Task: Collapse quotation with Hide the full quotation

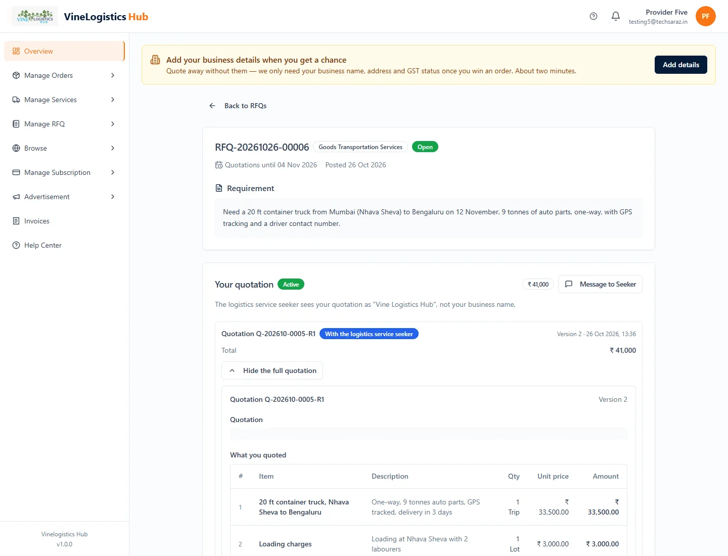Action: [x=272, y=370]
